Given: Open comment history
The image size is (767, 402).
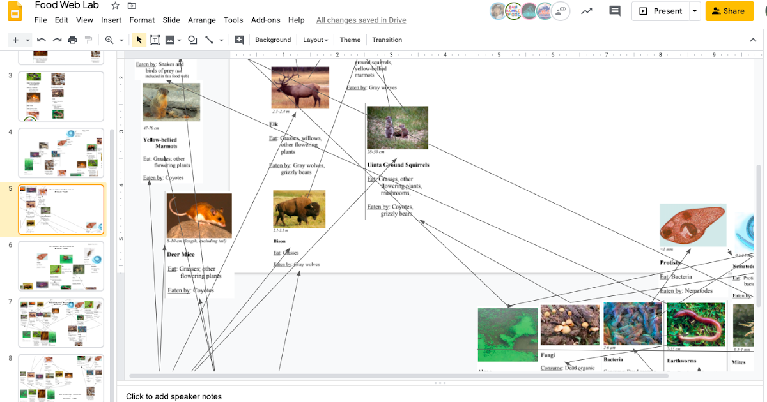Looking at the screenshot, I should (614, 11).
